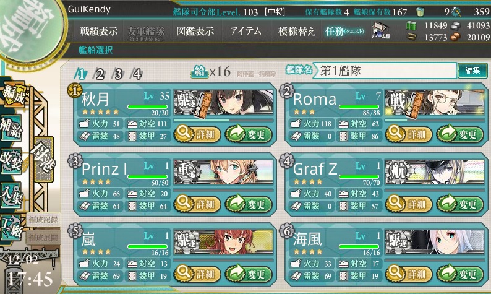This screenshot has width=491, height=294.
Task: Open 任務 (quest) menu item
Action: pyautogui.click(x=344, y=32)
